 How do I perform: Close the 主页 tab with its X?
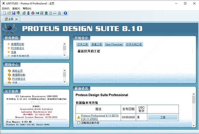coord(16,19)
